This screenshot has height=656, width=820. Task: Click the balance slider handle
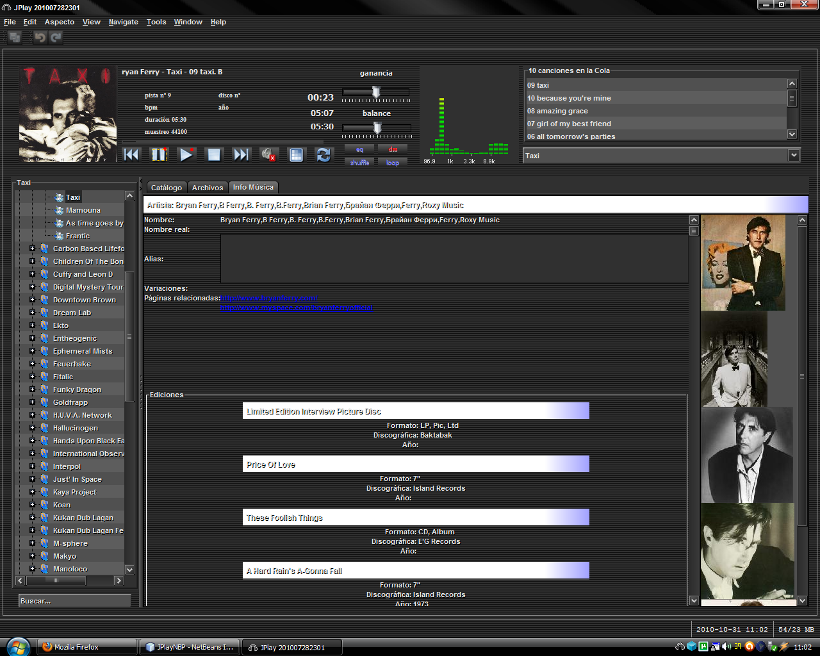click(377, 128)
